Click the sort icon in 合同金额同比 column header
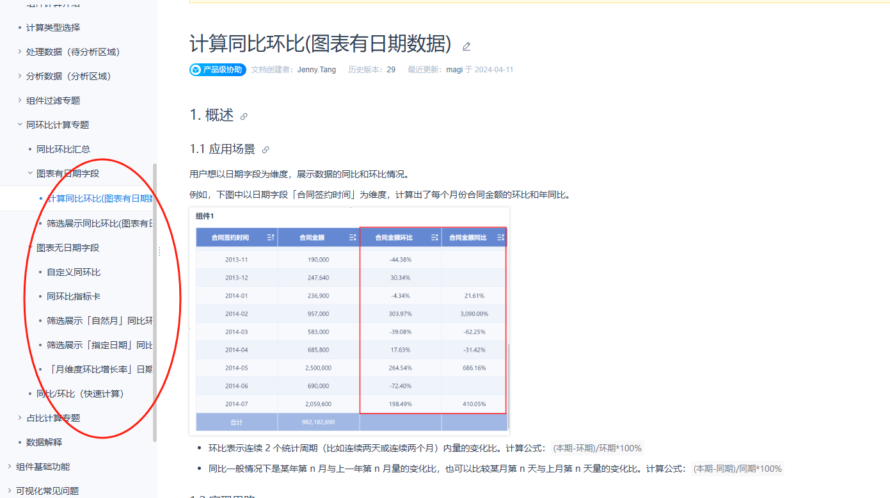The height and width of the screenshot is (498, 890). click(x=500, y=237)
